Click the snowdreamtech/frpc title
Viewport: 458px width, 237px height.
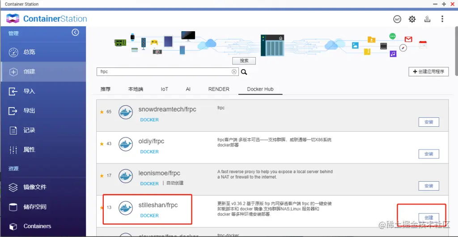(x=167, y=109)
